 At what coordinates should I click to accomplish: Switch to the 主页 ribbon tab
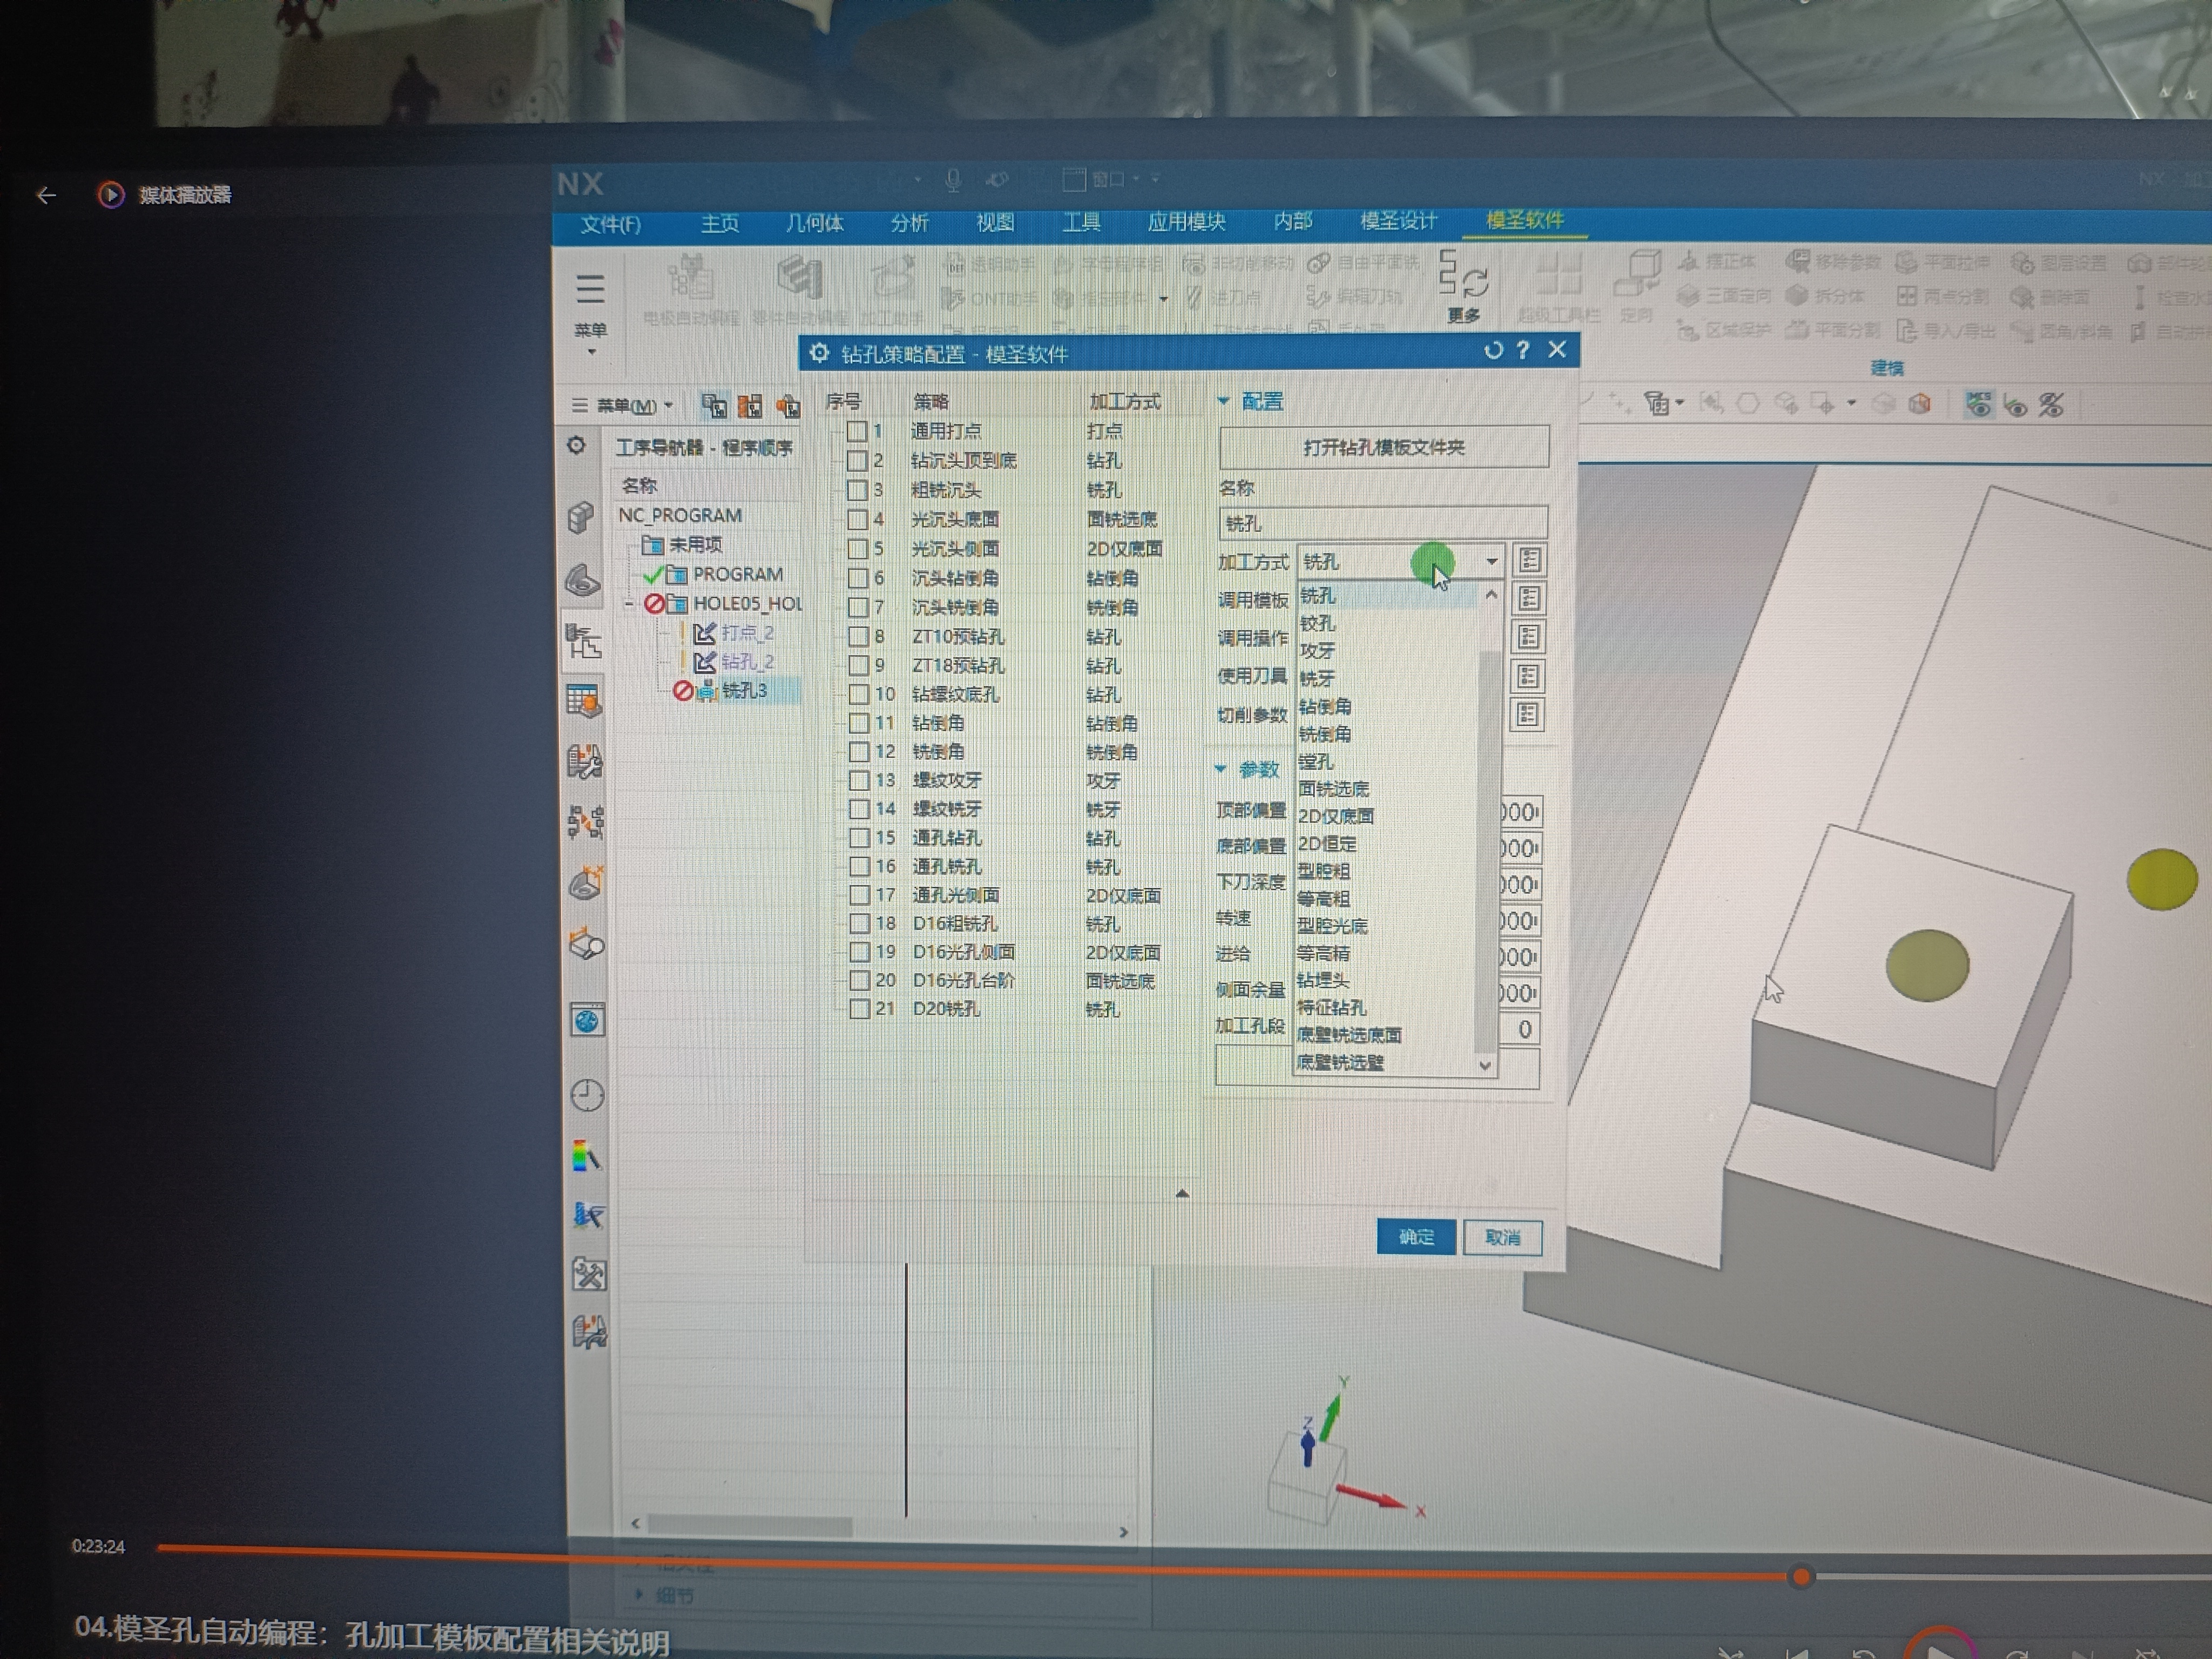click(719, 223)
